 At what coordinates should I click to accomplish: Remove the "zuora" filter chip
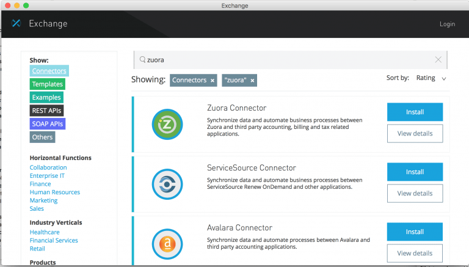tap(252, 81)
